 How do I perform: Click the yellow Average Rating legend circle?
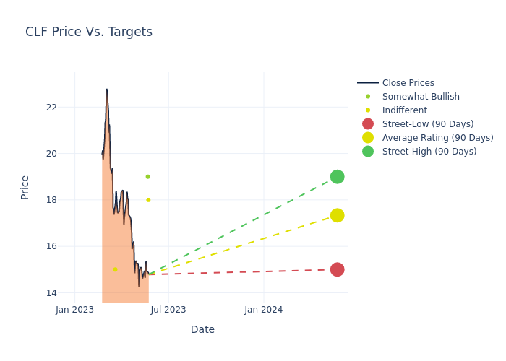368,138
